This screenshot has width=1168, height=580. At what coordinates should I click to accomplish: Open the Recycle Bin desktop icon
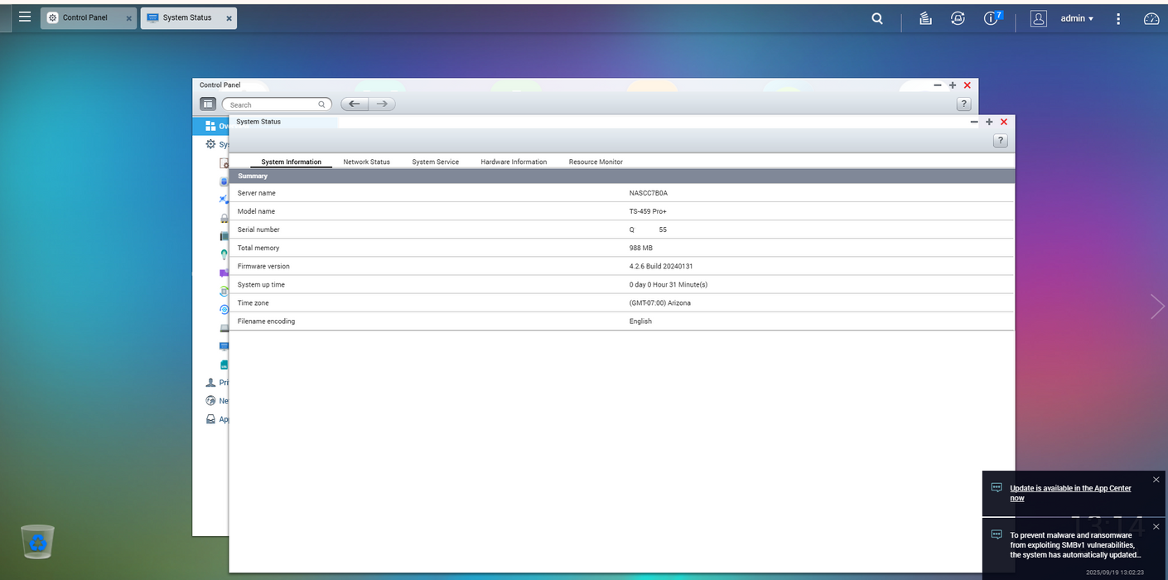(38, 542)
